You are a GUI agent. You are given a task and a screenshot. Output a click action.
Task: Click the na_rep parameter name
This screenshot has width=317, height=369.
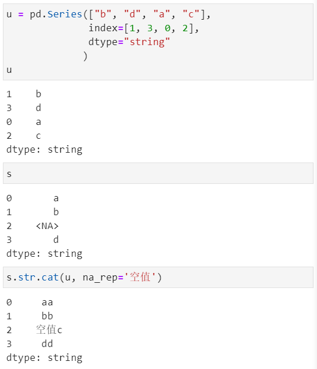[x=100, y=278]
